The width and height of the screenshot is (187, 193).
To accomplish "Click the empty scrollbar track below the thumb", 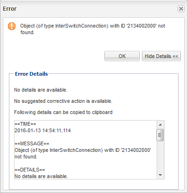I will (x=160, y=156).
